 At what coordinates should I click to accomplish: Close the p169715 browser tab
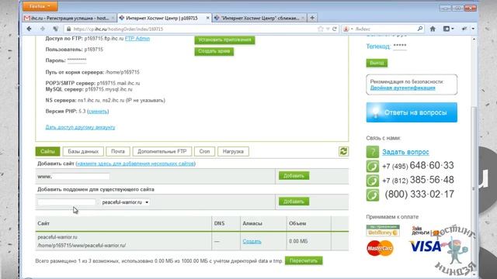[x=208, y=18]
